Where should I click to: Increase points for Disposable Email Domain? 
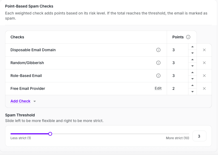192,47
